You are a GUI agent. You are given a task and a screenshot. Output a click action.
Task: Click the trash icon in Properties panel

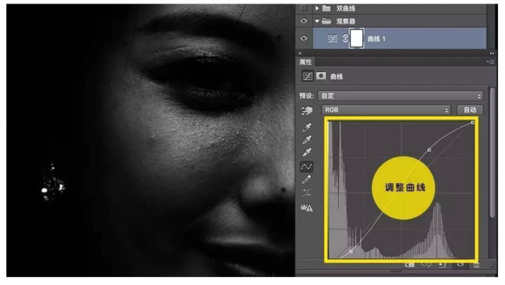[476, 265]
